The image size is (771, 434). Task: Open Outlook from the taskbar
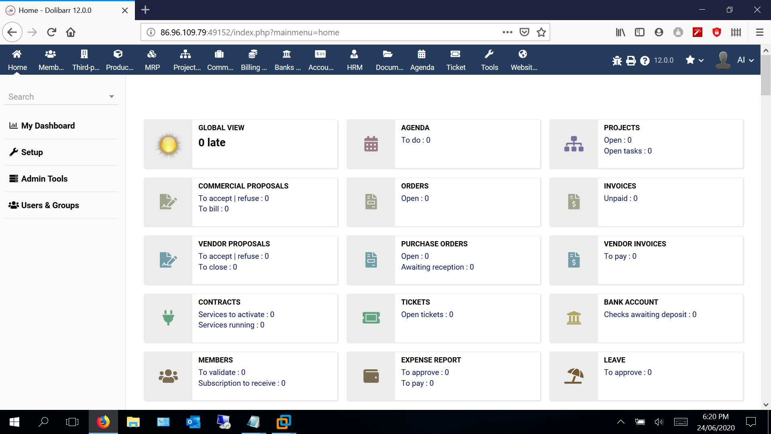[193, 422]
